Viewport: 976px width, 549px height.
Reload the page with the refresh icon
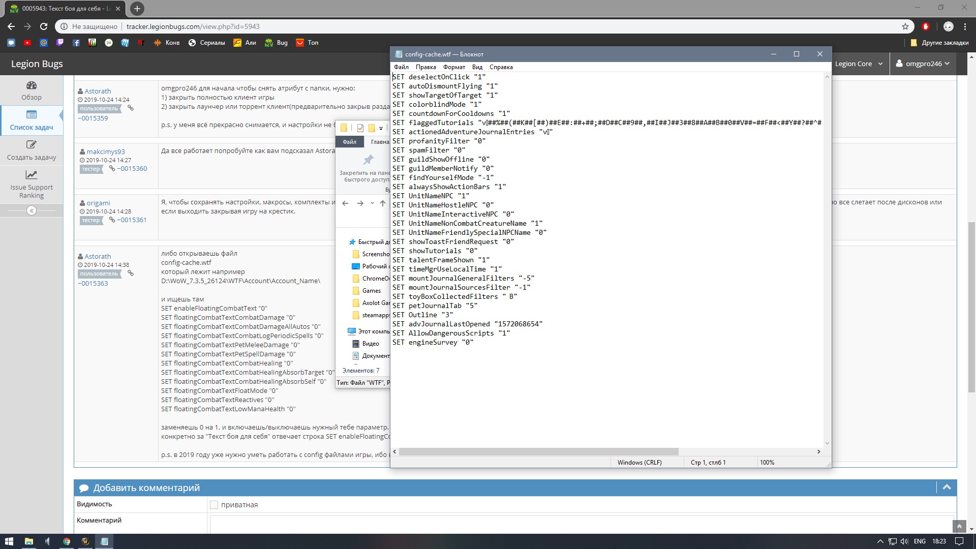pyautogui.click(x=44, y=26)
